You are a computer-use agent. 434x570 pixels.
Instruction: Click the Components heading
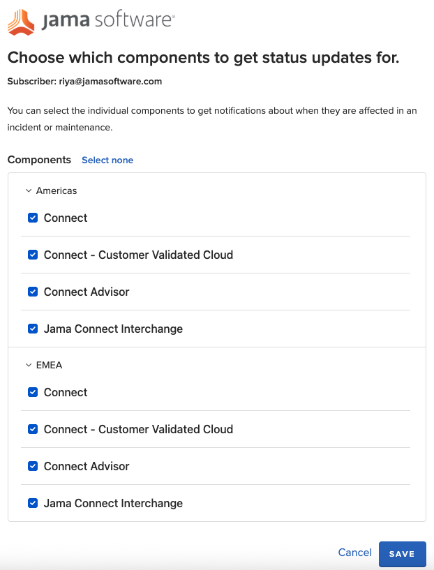click(39, 160)
